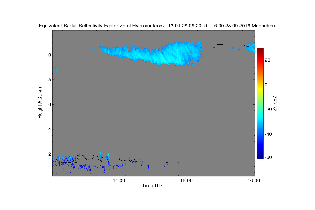This screenshot has width=315, height=210.
Task: Pick the dark blue bottom of colorbar
Action: (x=260, y=156)
